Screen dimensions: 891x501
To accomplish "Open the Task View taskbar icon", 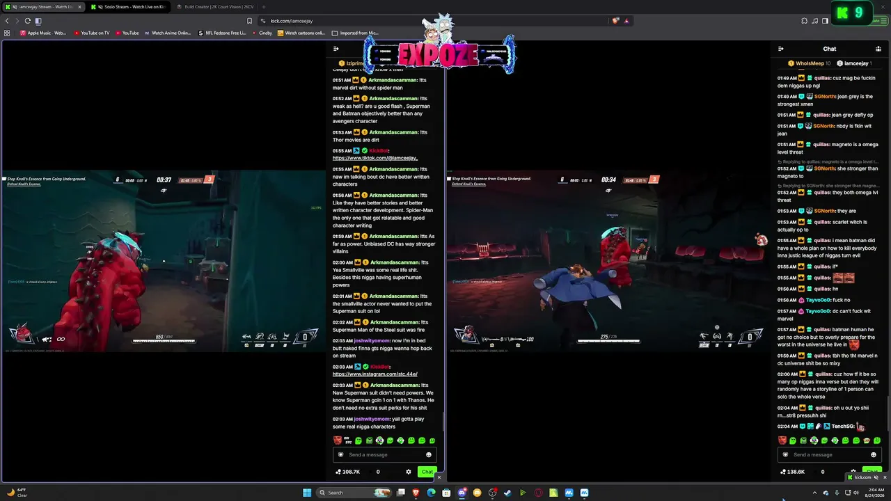I will click(x=401, y=493).
